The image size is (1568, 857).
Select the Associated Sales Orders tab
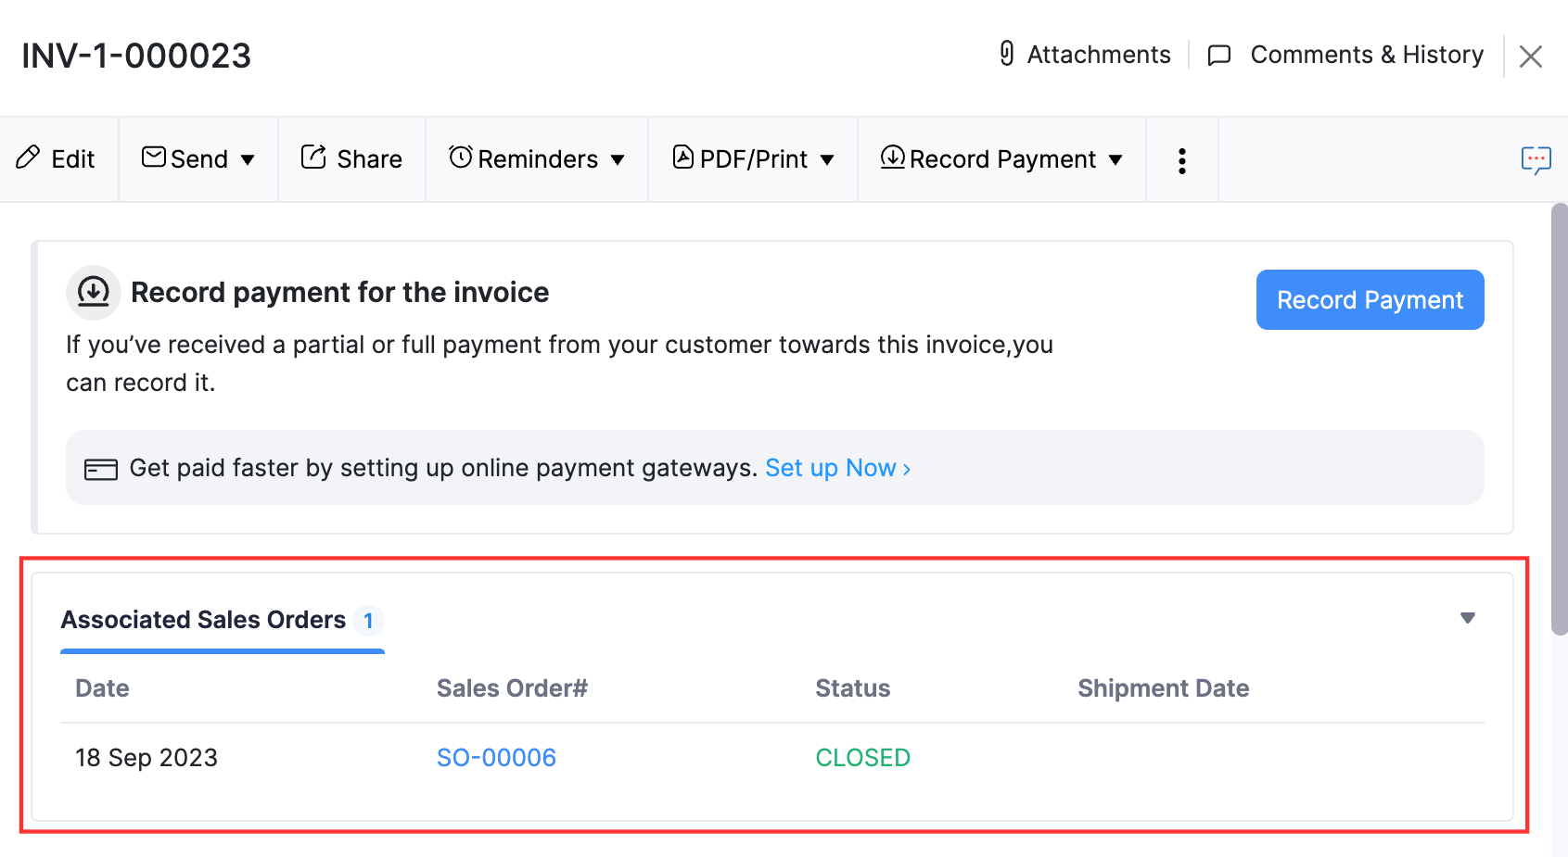(x=204, y=620)
